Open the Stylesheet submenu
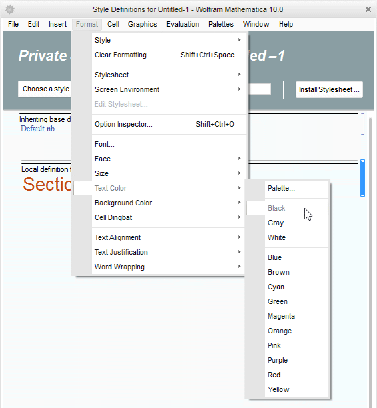 [x=112, y=75]
